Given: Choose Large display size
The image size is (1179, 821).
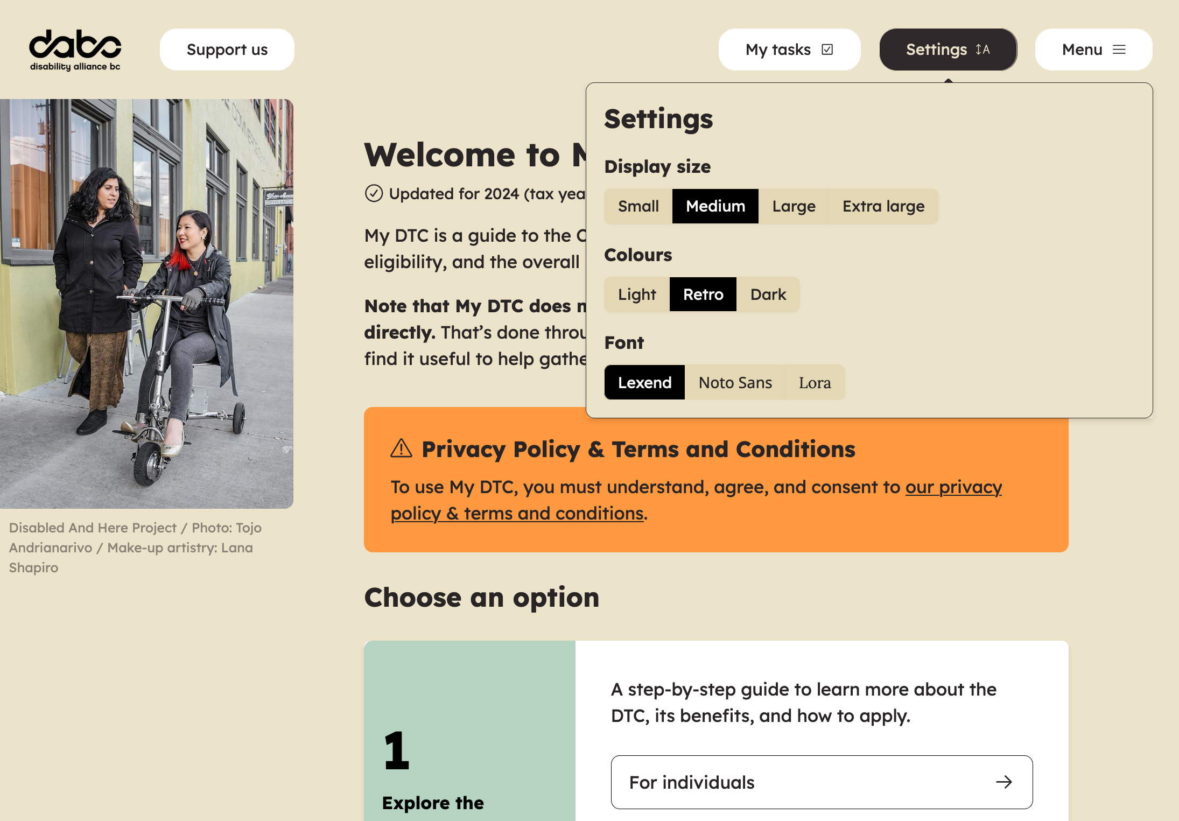Looking at the screenshot, I should (x=794, y=206).
